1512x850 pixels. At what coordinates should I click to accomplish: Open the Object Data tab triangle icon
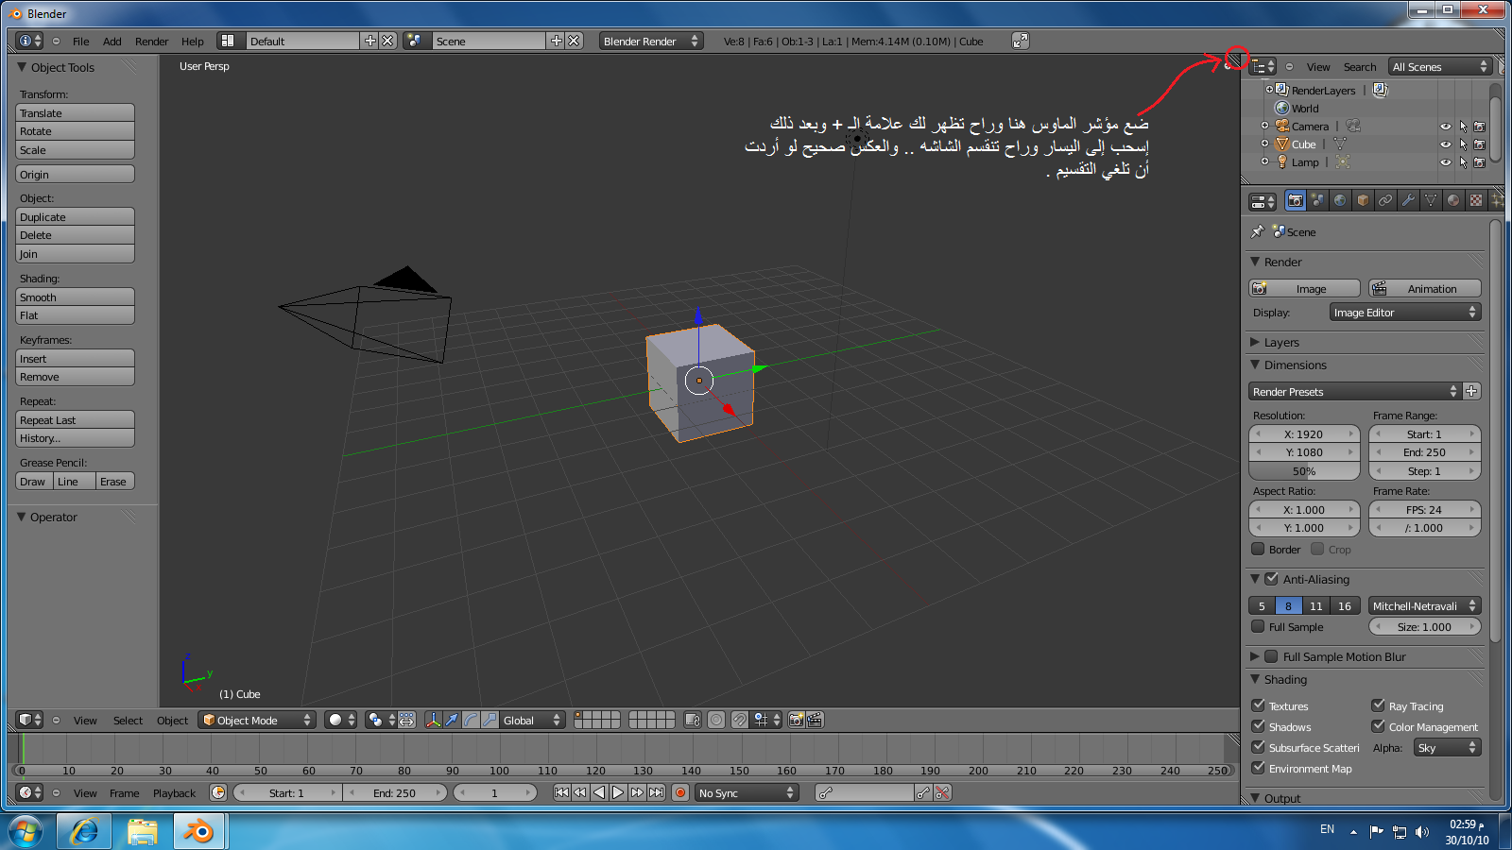click(1431, 200)
